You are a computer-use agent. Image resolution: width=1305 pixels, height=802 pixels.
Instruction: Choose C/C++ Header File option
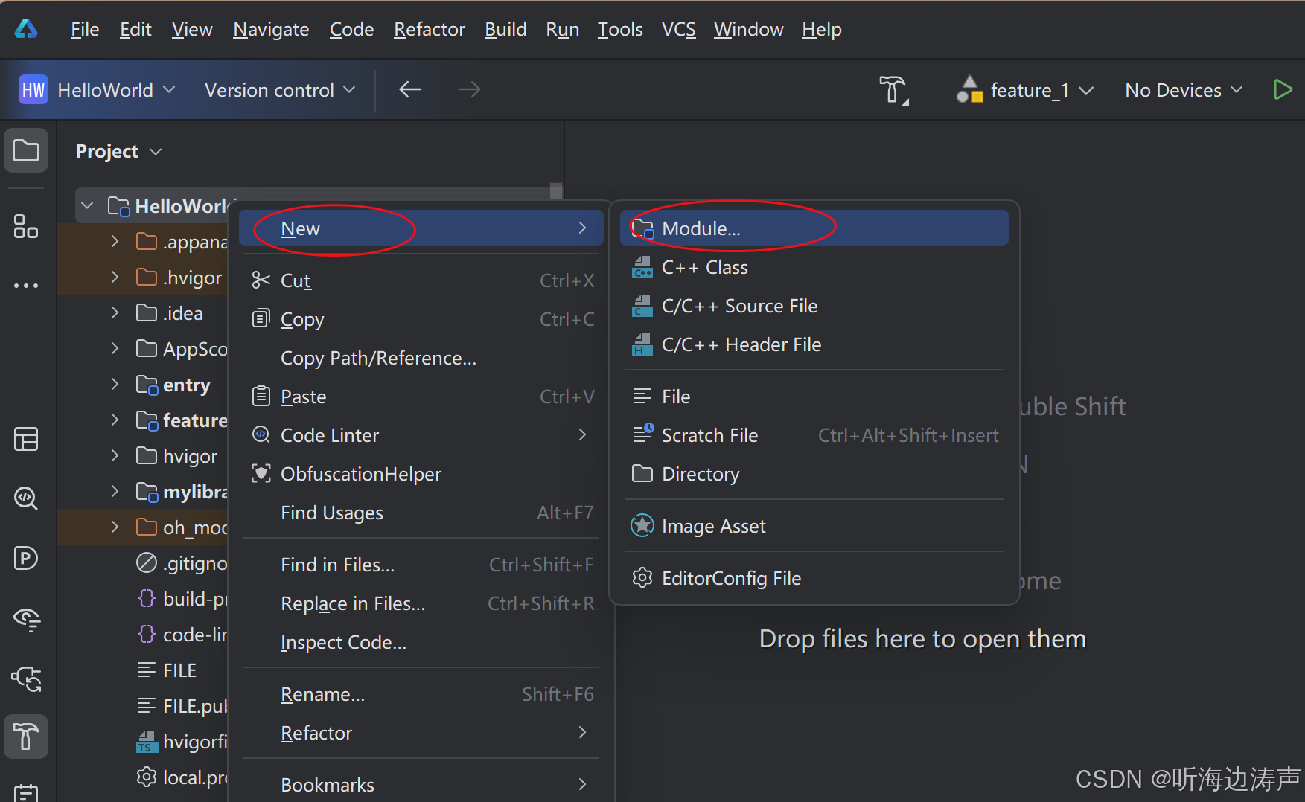(814, 344)
